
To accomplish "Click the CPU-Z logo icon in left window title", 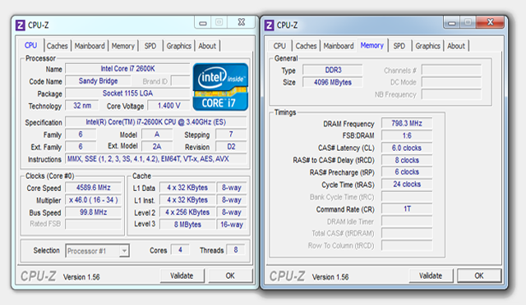I will [x=20, y=25].
